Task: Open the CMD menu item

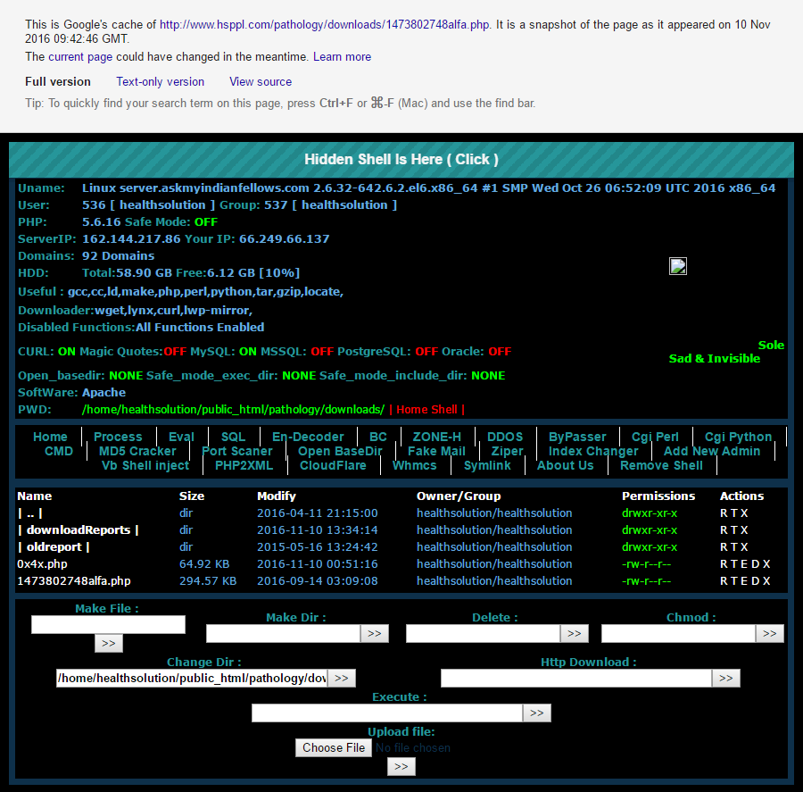Action: (x=59, y=451)
